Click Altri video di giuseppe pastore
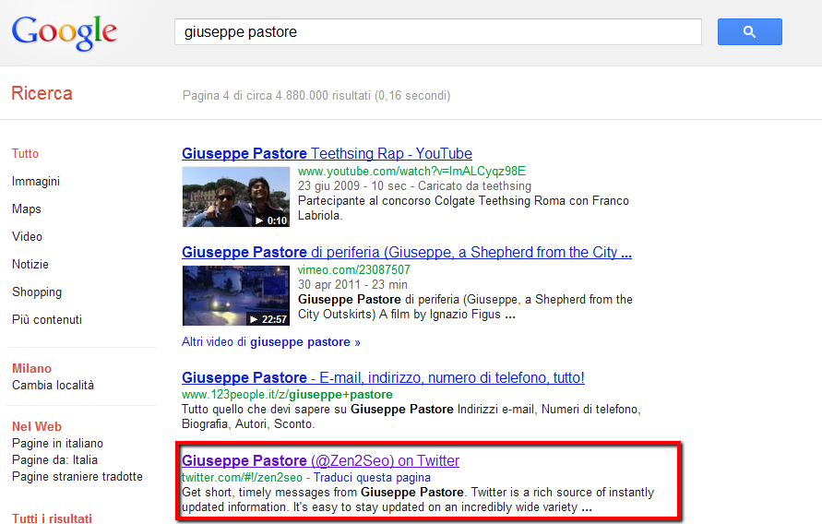 pyautogui.click(x=271, y=342)
